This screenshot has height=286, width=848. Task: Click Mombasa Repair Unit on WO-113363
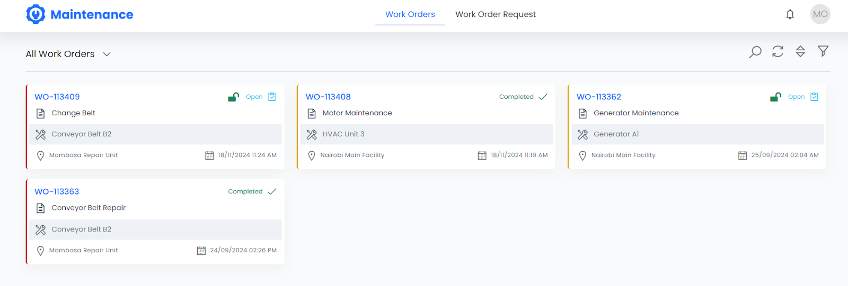[x=84, y=251]
